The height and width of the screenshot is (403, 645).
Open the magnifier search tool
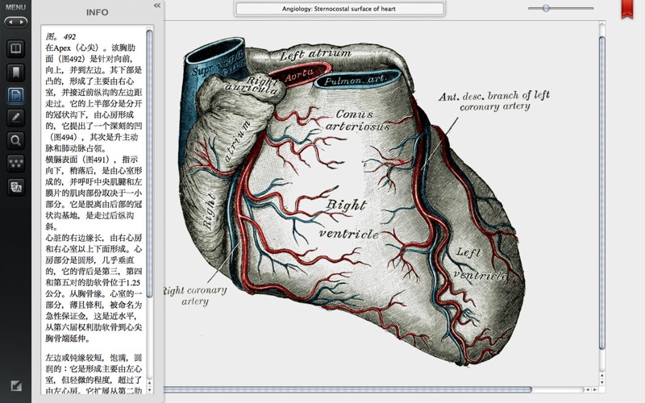click(15, 140)
